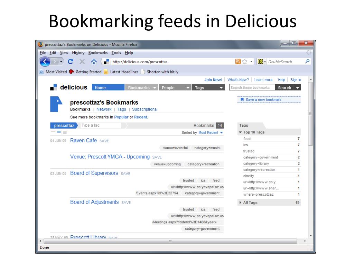The width and height of the screenshot is (354, 265).
Task: Click prescottaz's blue profile avatar icon
Action: [56, 104]
